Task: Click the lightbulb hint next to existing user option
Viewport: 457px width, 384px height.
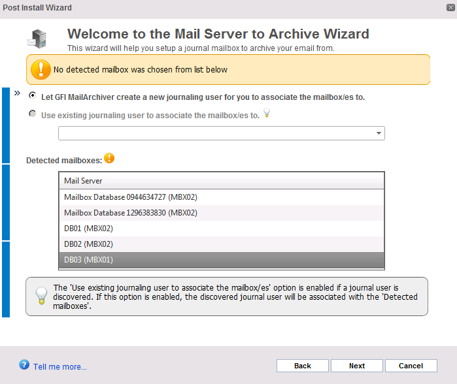Action: coord(267,113)
